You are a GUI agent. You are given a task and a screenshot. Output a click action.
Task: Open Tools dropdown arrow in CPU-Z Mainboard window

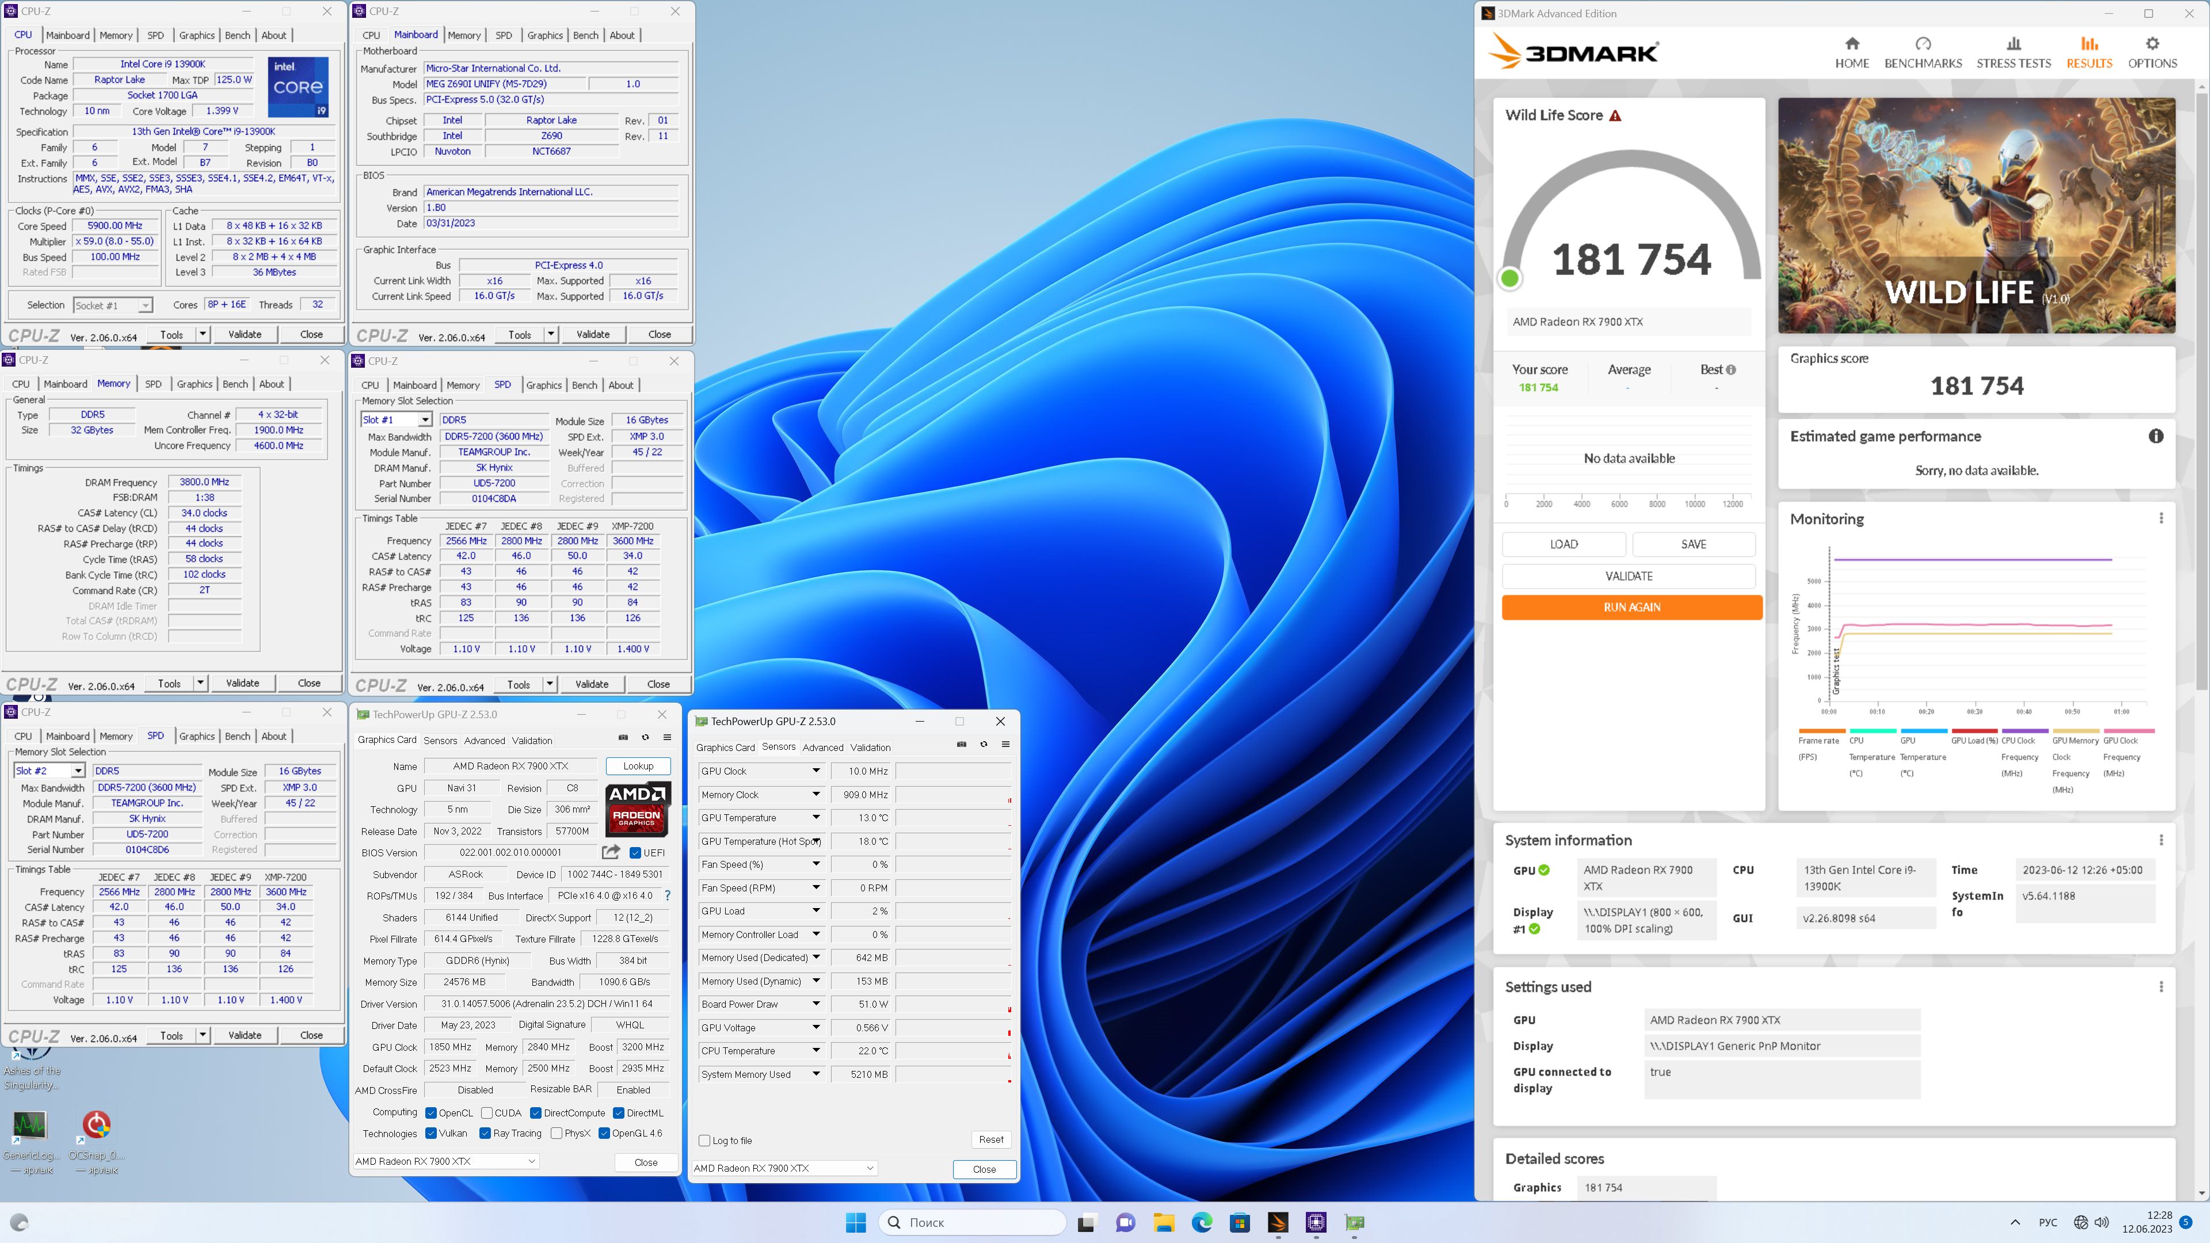tap(550, 334)
